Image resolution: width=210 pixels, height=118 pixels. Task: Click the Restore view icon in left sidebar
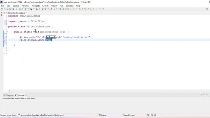1,12
